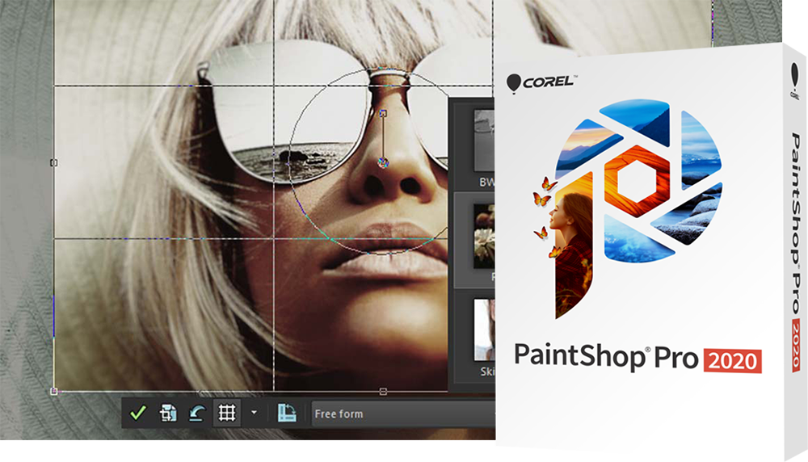The width and height of the screenshot is (808, 462).
Task: Open the Free form aspect ratio dropdown
Action: 403,414
